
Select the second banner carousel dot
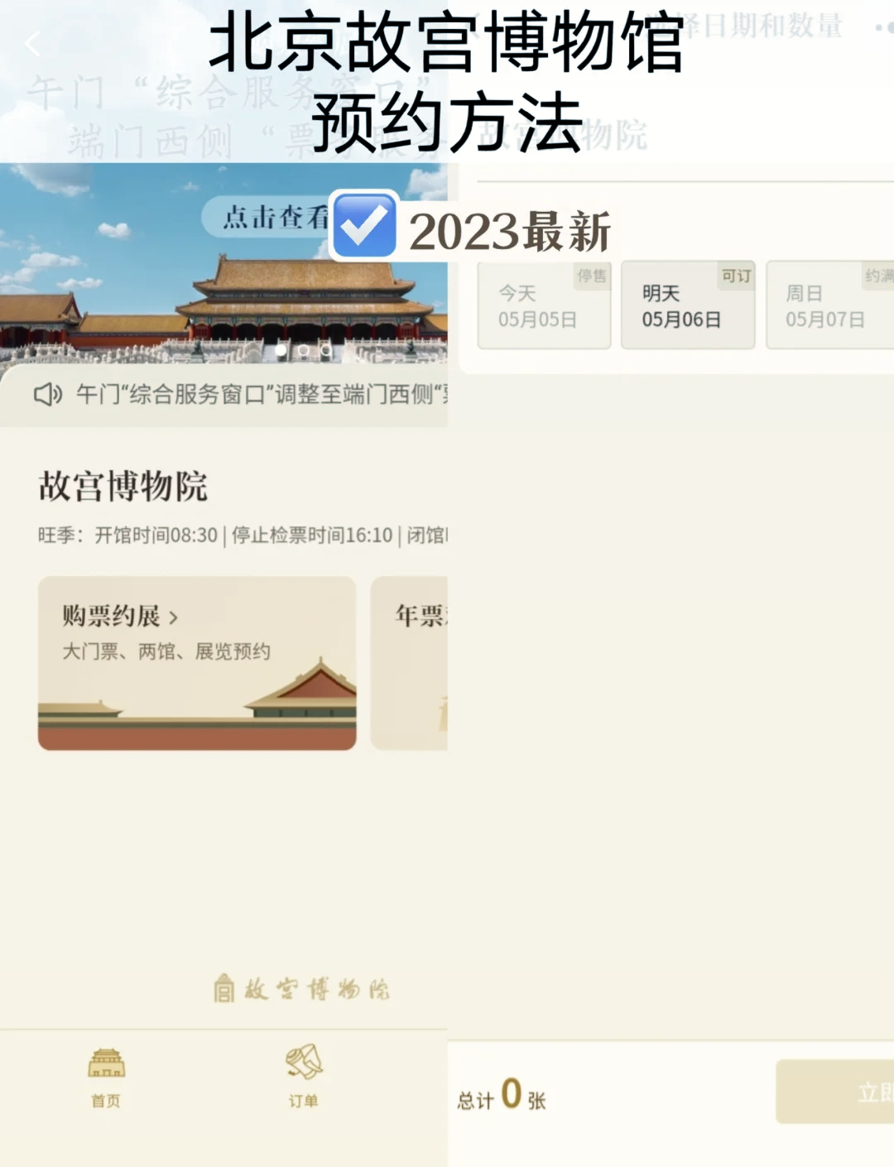click(x=304, y=351)
